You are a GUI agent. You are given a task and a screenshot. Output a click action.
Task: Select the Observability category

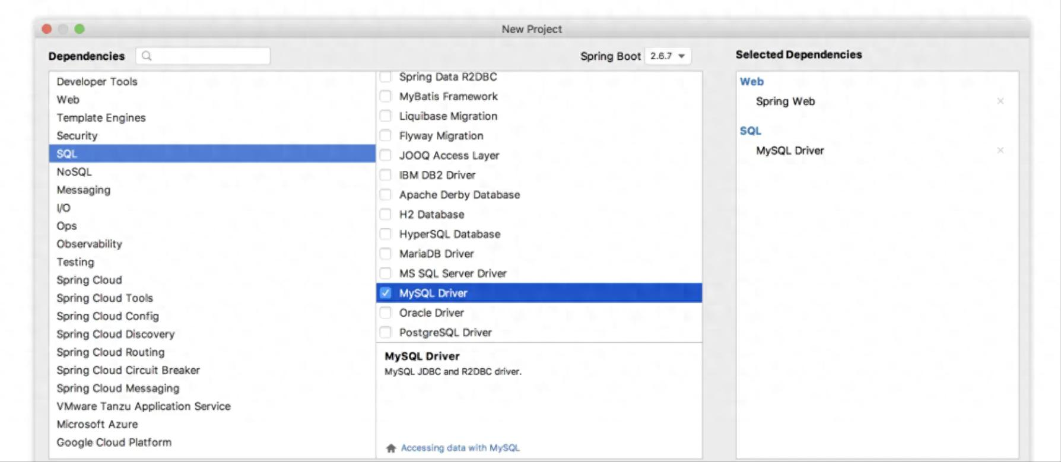tap(212, 244)
